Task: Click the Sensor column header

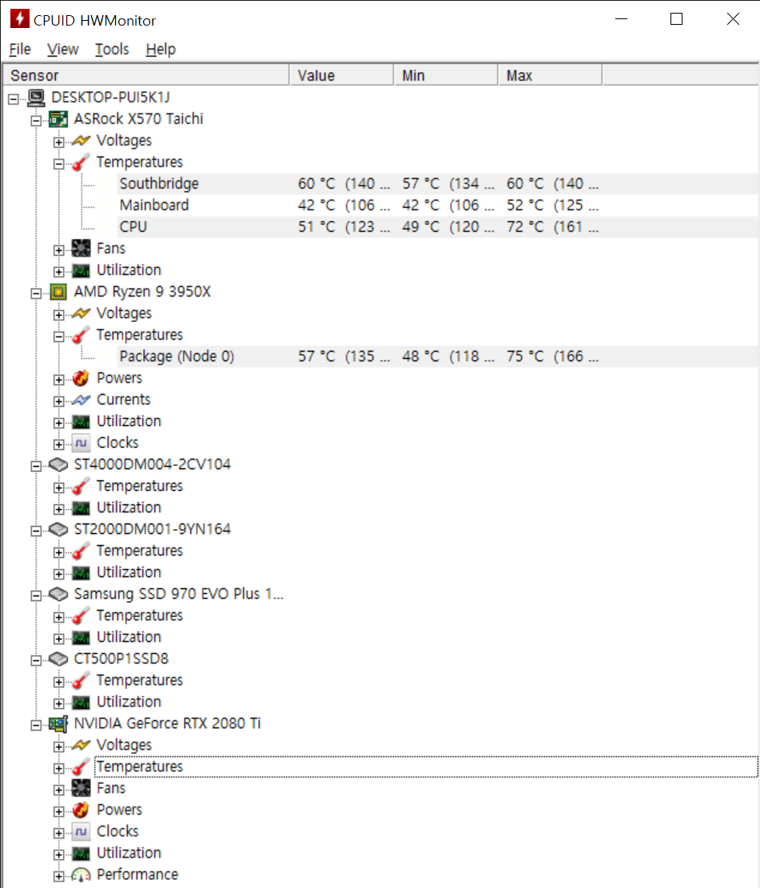Action: coord(146,75)
